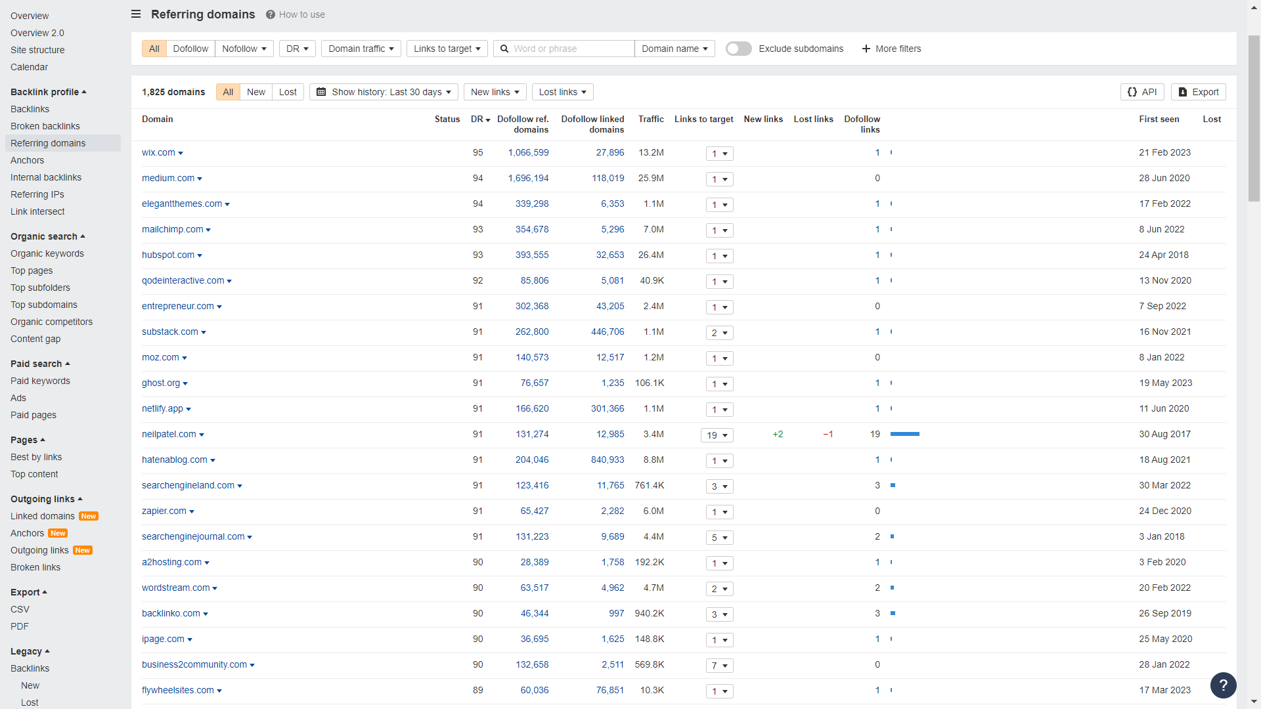Open the wordstream.com domain caret menu
1261x709 pixels.
point(215,589)
